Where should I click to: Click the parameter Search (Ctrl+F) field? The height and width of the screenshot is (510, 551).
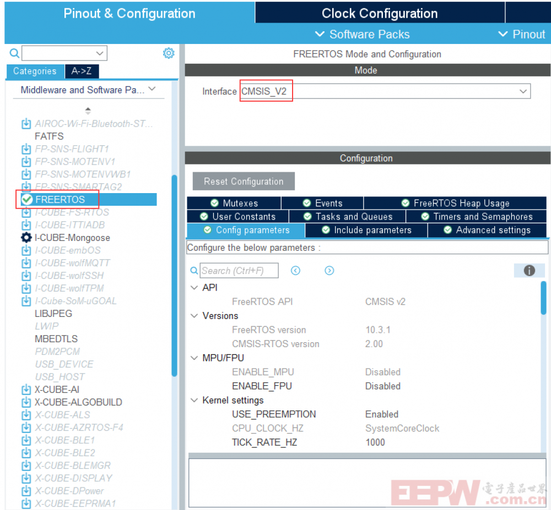coord(239,271)
